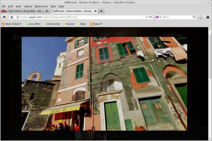Open a new tab with plus button
Screen dimensions: 212x141
pyautogui.click(x=101, y=11)
